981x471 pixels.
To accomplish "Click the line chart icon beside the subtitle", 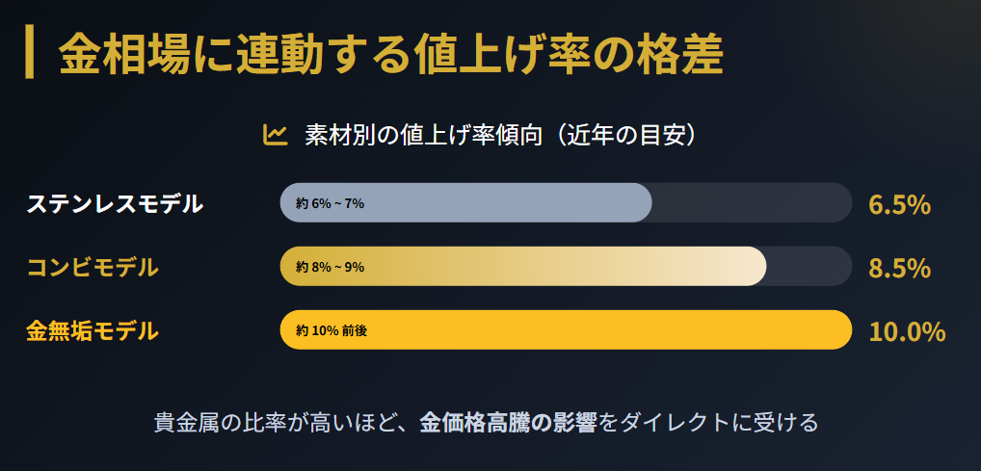I will [x=276, y=135].
